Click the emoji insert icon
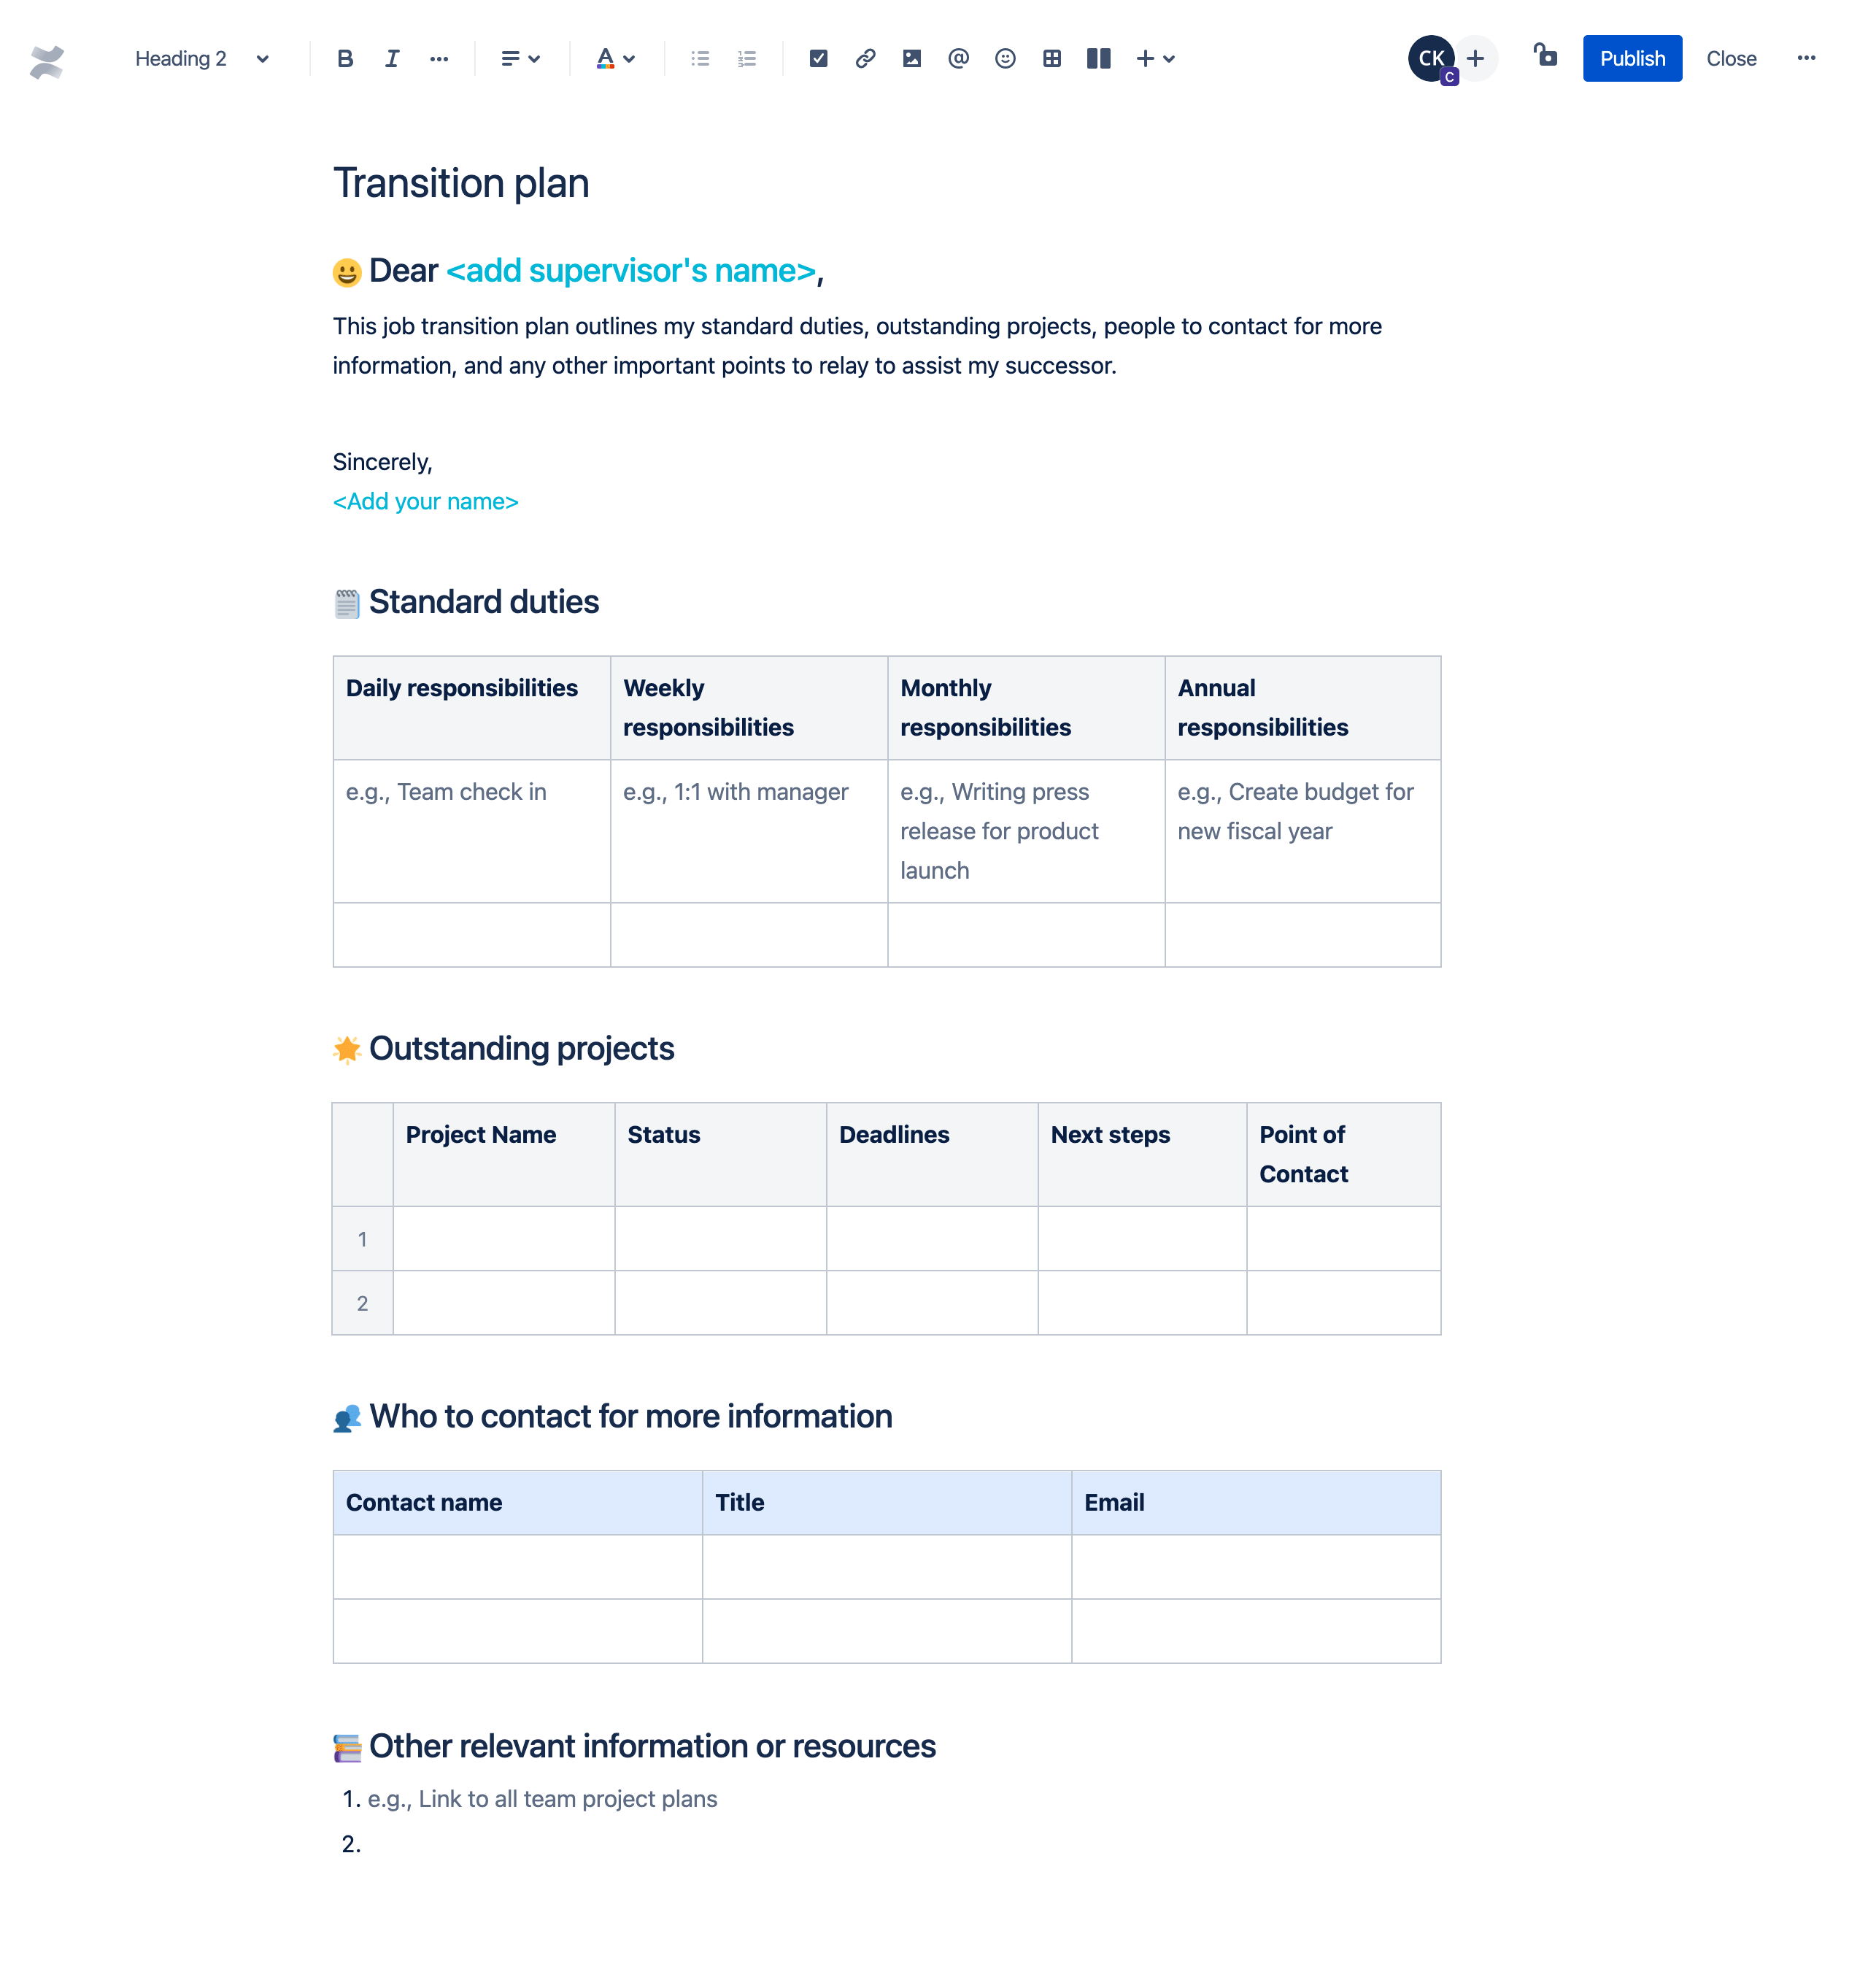1868x1988 pixels. coord(1004,58)
